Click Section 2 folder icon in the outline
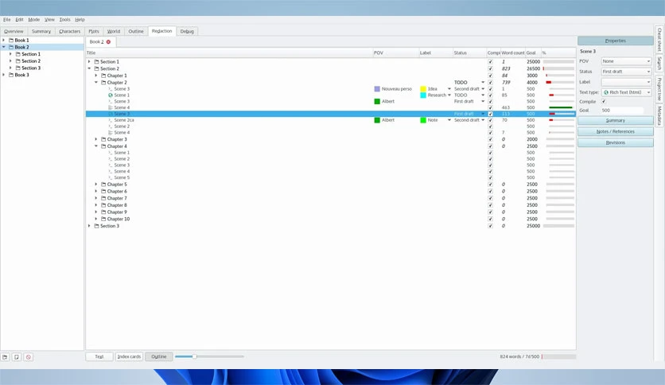The width and height of the screenshot is (665, 385). point(97,68)
